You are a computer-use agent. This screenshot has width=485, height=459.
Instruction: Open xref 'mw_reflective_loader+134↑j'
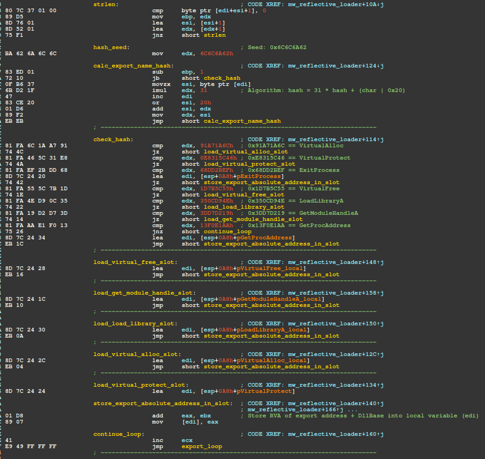point(335,385)
